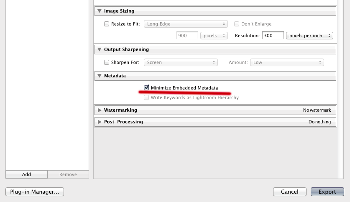Click the Add preset button

click(26, 174)
